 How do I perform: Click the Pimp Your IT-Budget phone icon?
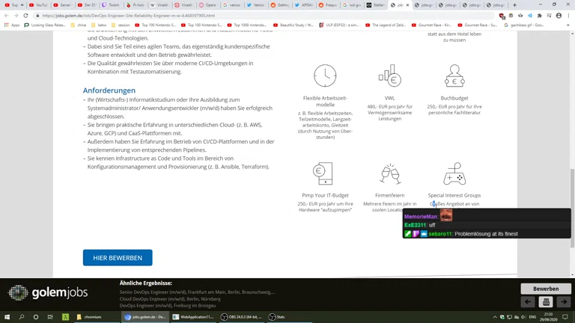click(x=323, y=173)
